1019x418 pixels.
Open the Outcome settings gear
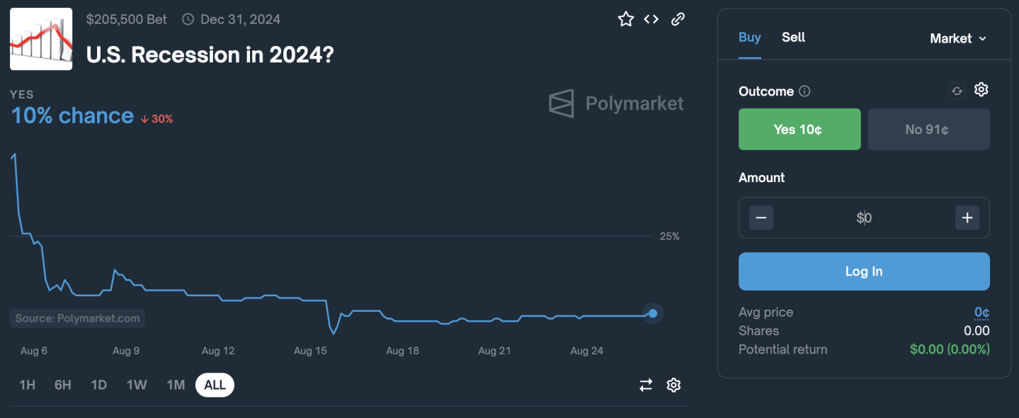pyautogui.click(x=981, y=90)
